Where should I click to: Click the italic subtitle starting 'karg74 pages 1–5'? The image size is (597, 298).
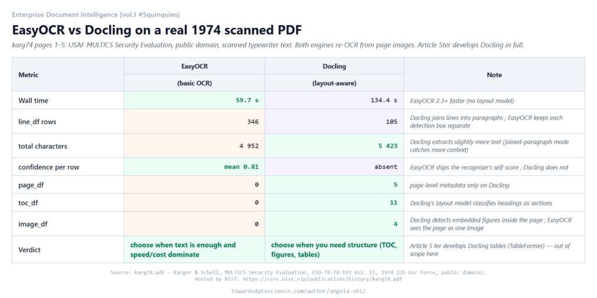pyautogui.click(x=268, y=45)
